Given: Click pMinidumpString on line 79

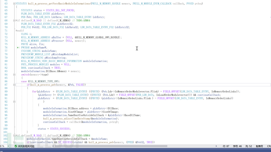Looking at the screenshot, I should (x=55, y=58).
